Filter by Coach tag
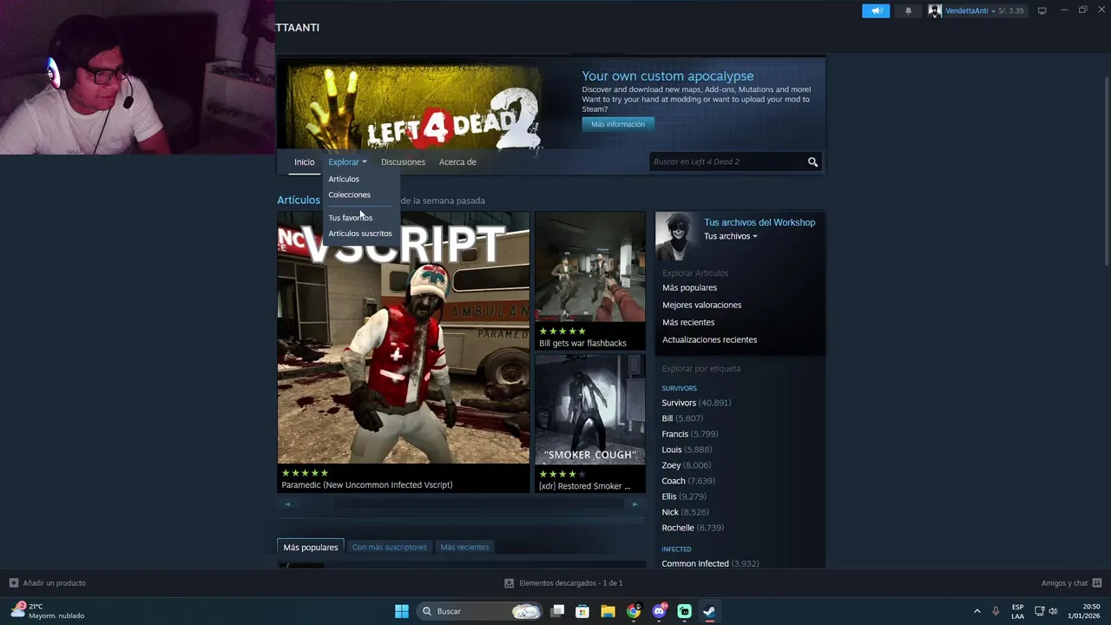 pyautogui.click(x=688, y=481)
